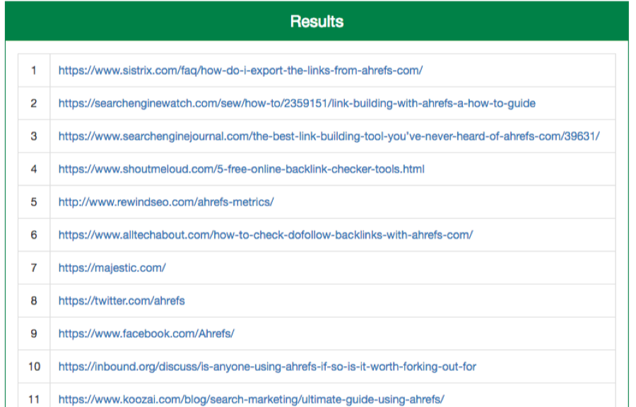This screenshot has width=636, height=407.
Task: Visit the majestic.com result link
Action: tap(112, 268)
